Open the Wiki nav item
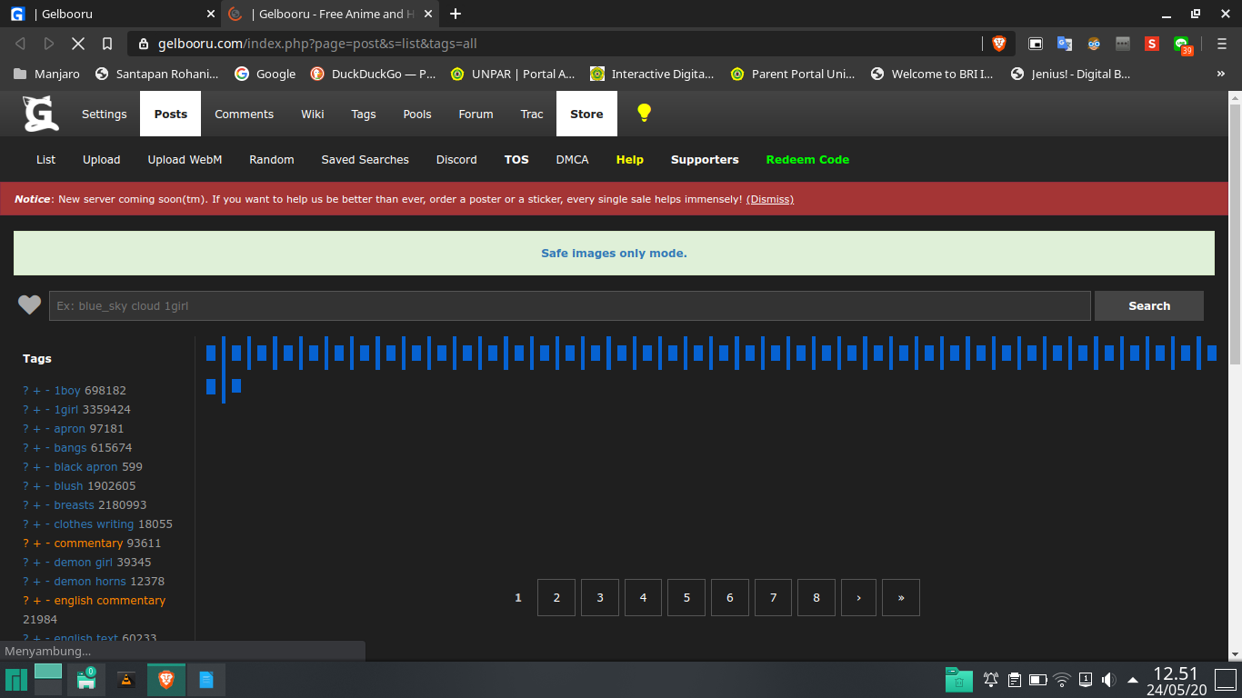 (313, 114)
